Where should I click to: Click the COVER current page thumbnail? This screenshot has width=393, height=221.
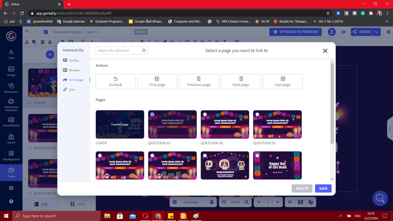pyautogui.click(x=120, y=124)
